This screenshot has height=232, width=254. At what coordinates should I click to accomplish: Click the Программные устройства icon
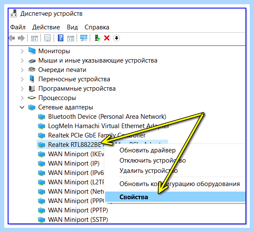point(32,89)
